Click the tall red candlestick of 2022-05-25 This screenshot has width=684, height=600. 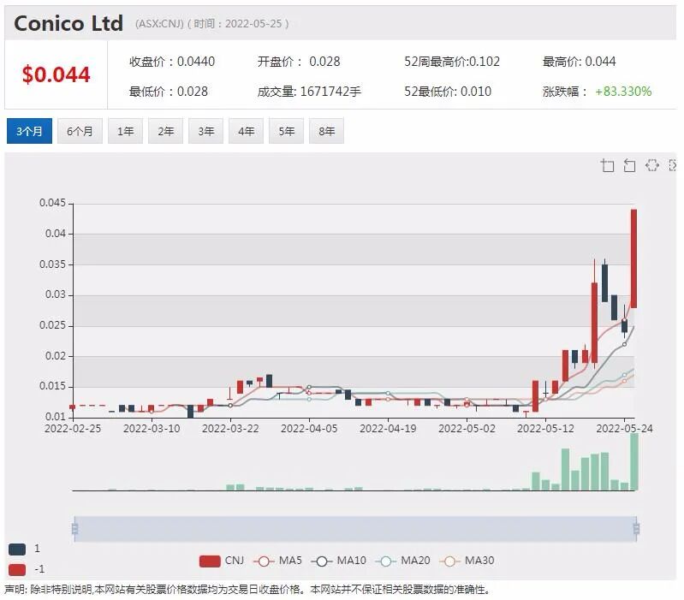pyautogui.click(x=633, y=258)
